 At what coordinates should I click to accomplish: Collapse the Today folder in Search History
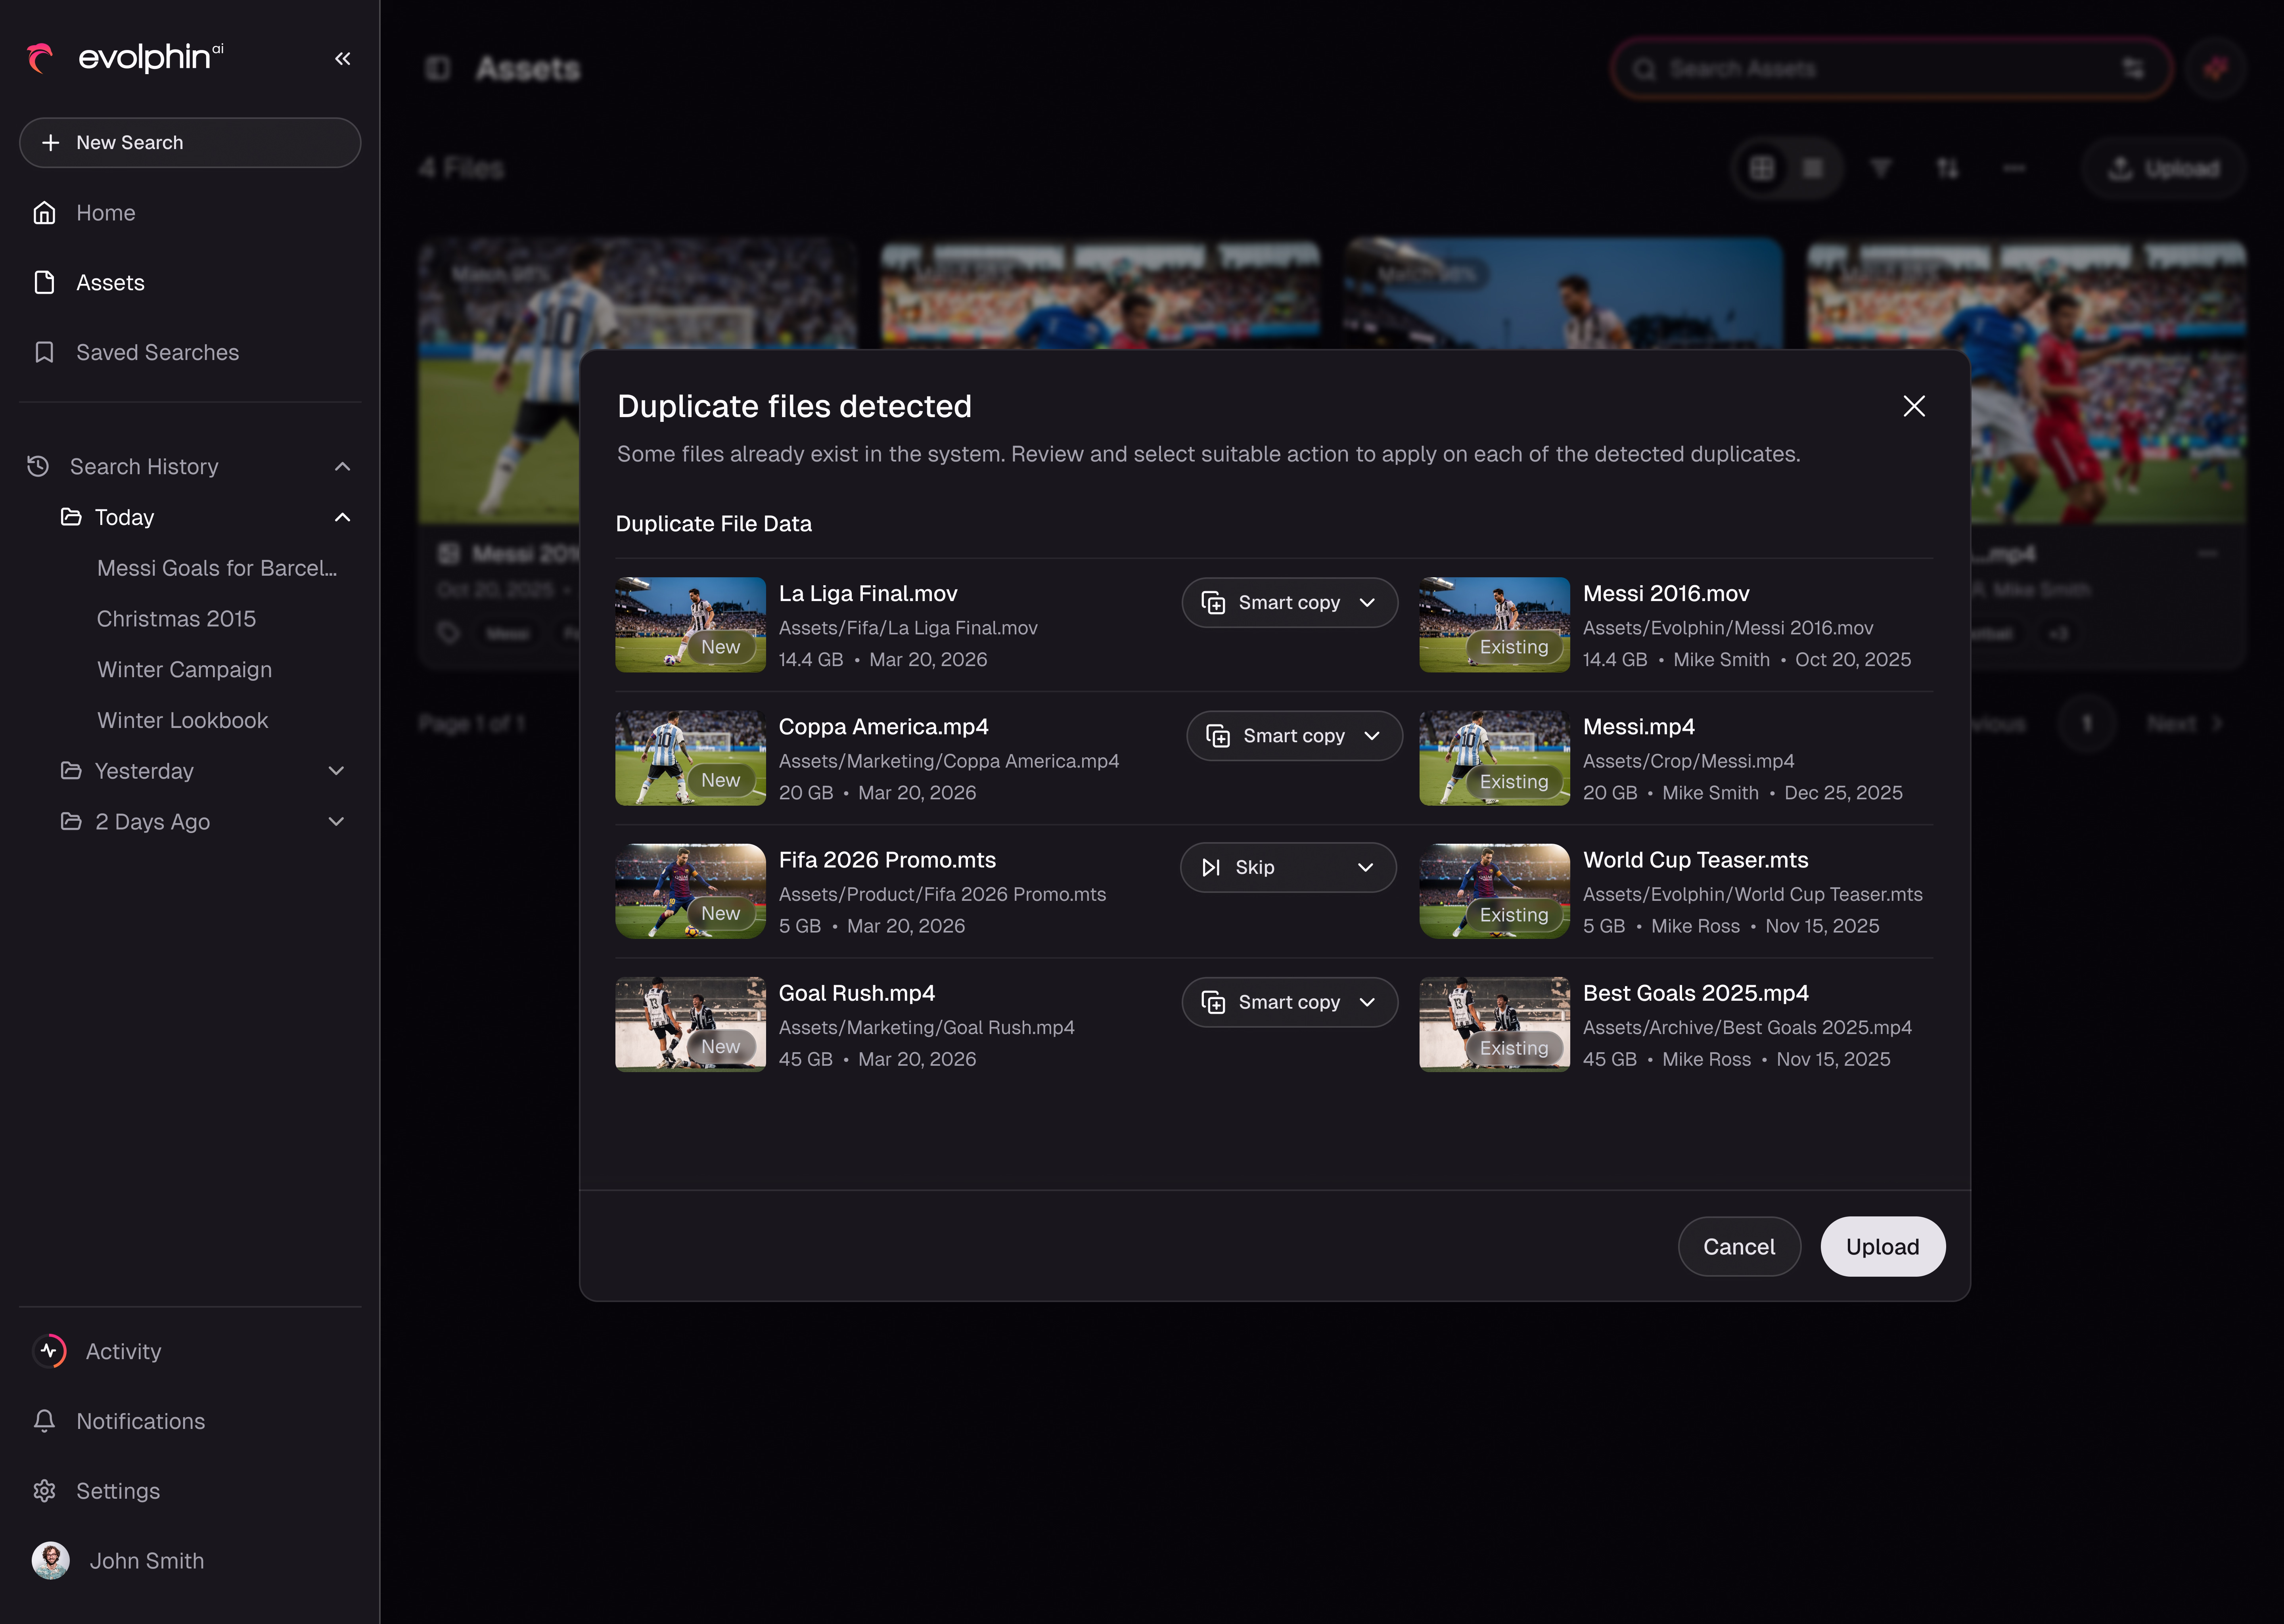[x=342, y=517]
